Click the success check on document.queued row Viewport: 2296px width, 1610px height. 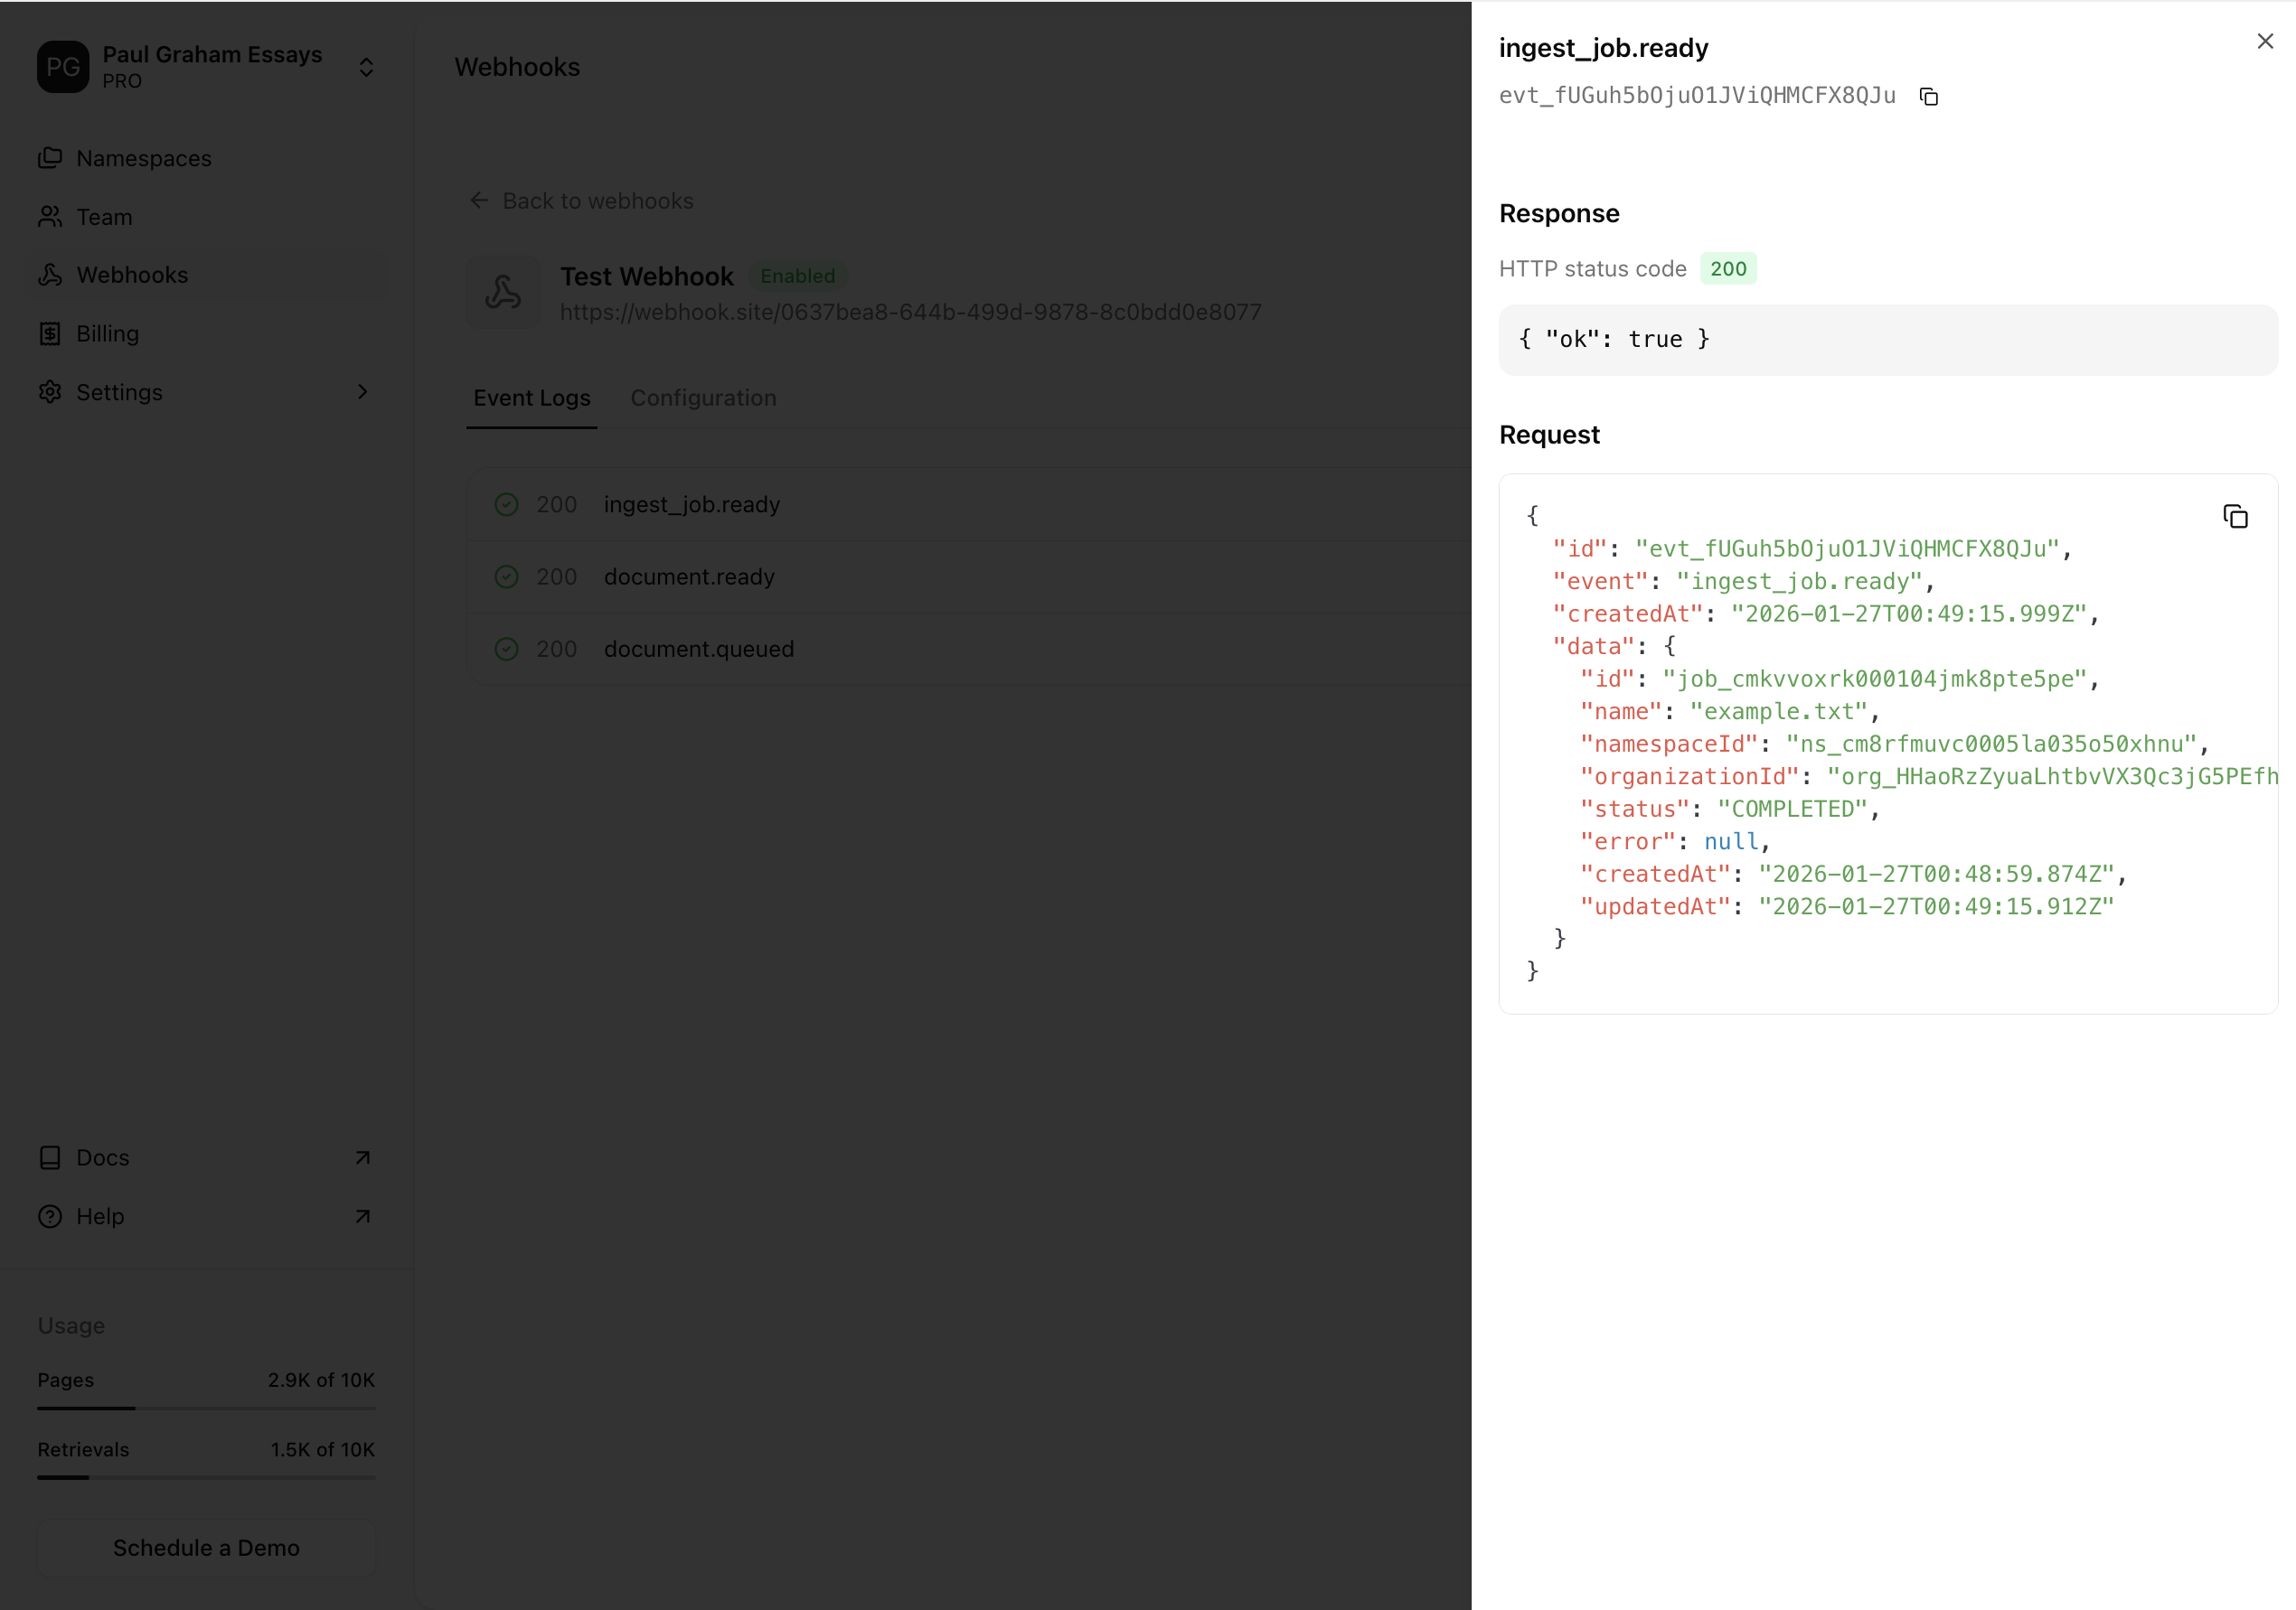click(506, 649)
